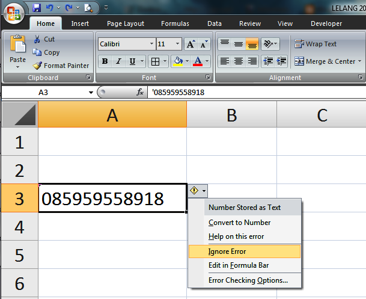Center text horizontally in the cell
The image size is (366, 299).
239,61
